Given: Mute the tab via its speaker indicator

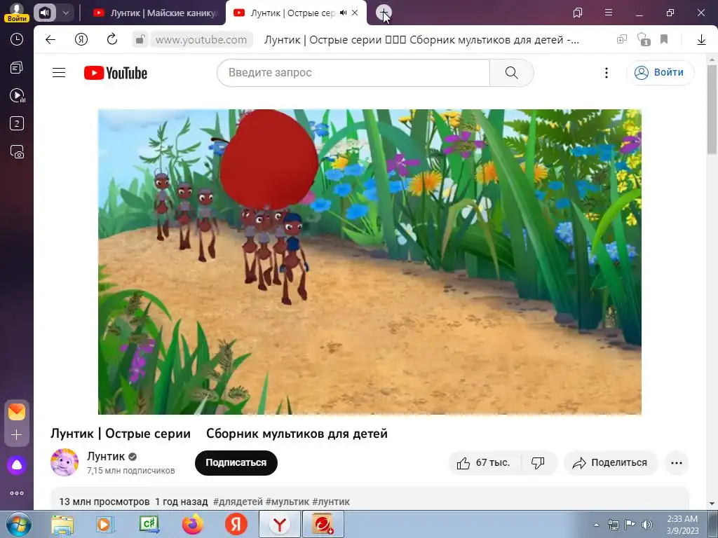Looking at the screenshot, I should click(x=344, y=13).
